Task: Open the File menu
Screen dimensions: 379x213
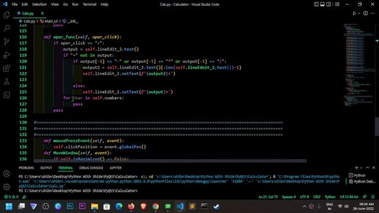Action: coord(14,4)
